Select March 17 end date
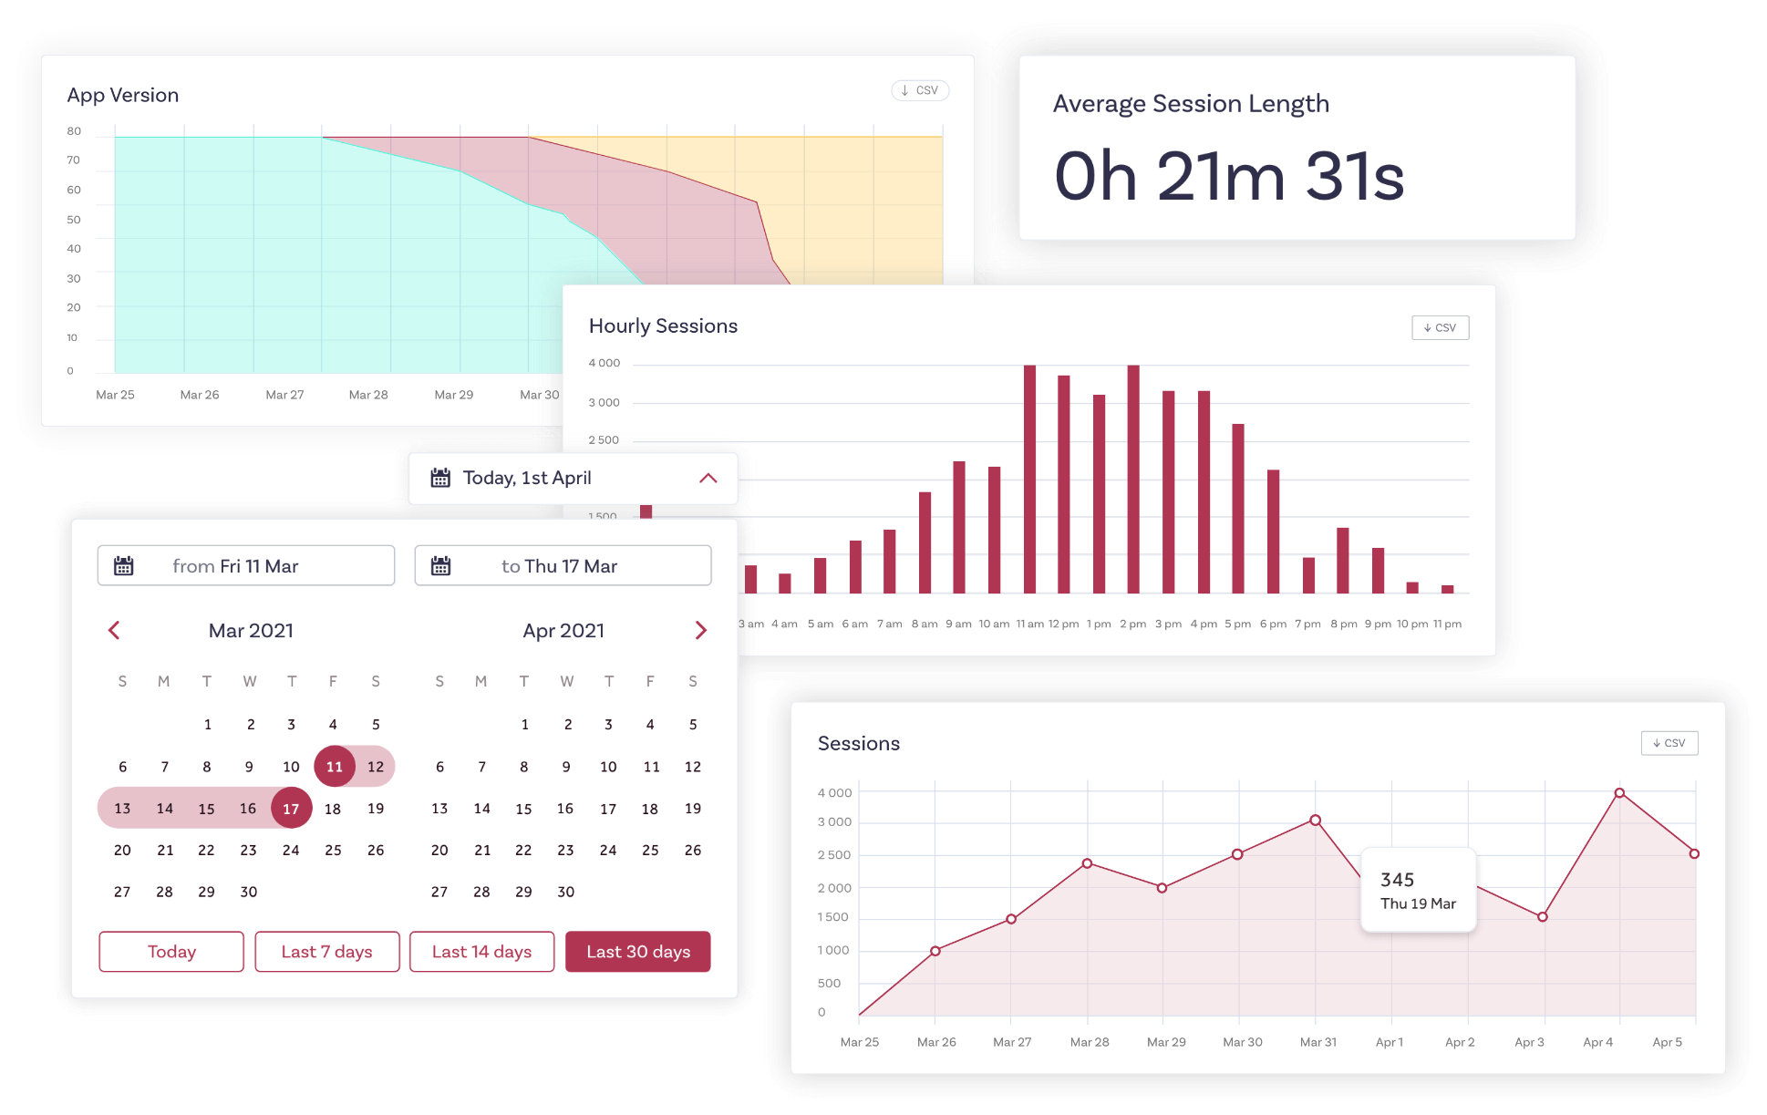Viewport: 1767px width, 1115px height. coord(291,809)
